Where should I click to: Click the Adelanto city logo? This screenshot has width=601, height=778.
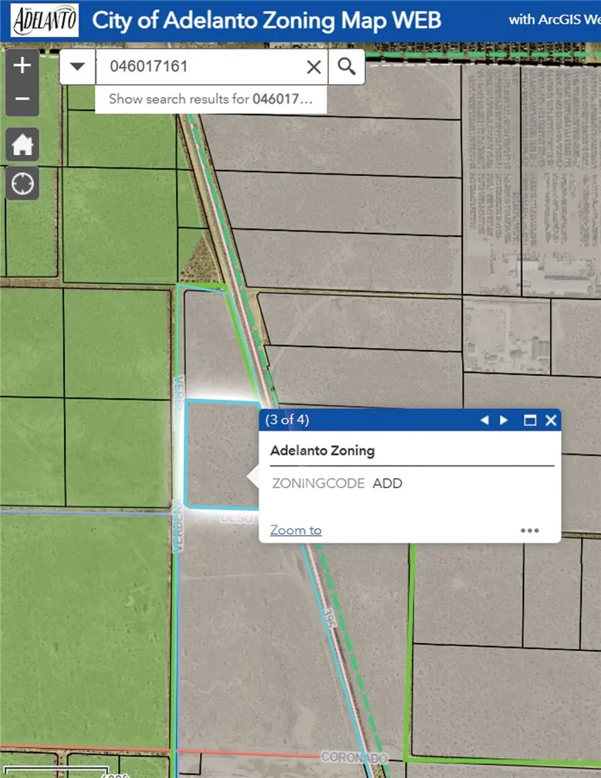pyautogui.click(x=45, y=21)
